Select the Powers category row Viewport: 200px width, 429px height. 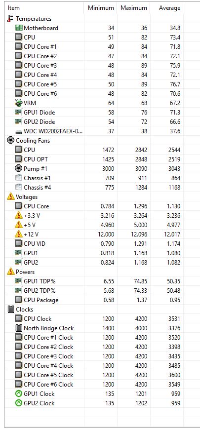click(94, 272)
